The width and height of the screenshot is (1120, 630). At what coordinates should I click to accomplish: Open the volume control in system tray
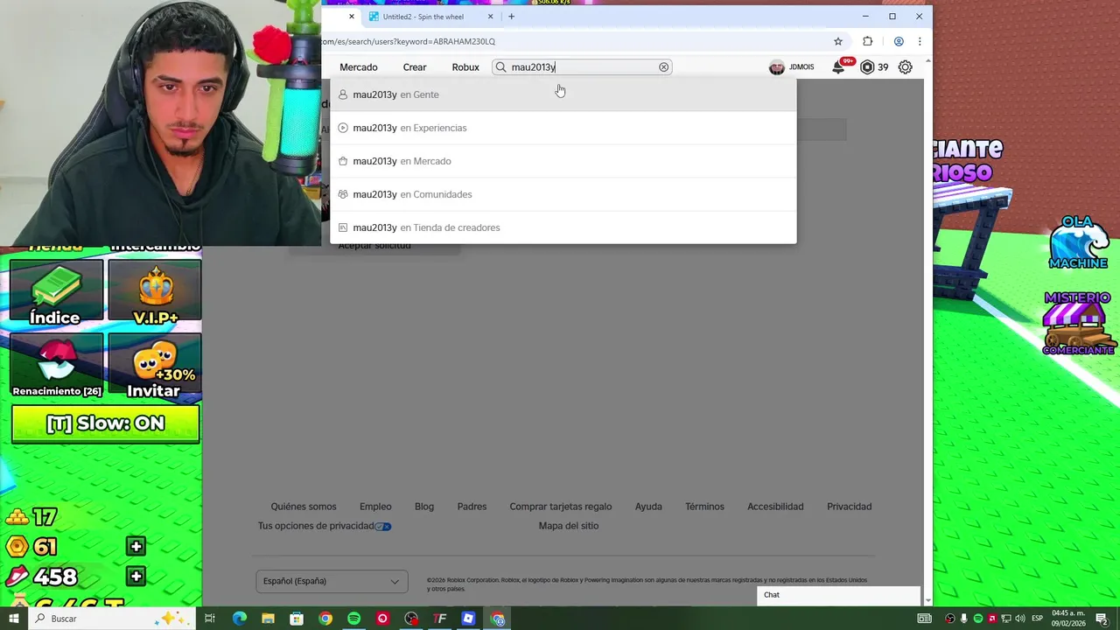click(x=1019, y=619)
